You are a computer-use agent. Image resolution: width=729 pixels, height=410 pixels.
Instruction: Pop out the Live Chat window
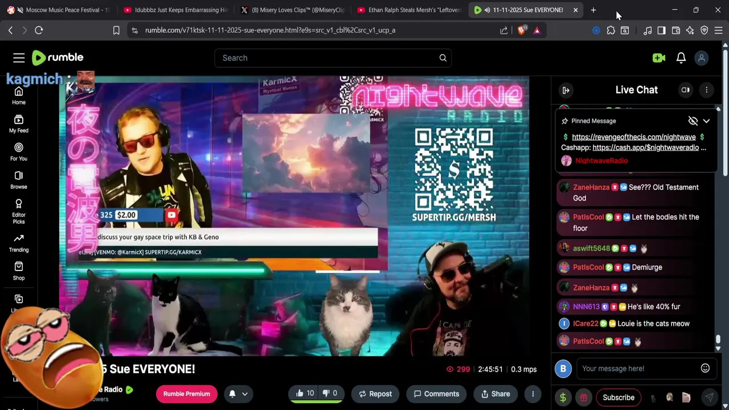pyautogui.click(x=686, y=90)
